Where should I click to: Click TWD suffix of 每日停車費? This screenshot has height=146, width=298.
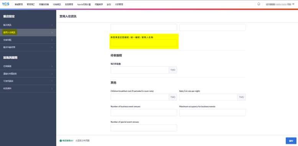click(x=173, y=70)
